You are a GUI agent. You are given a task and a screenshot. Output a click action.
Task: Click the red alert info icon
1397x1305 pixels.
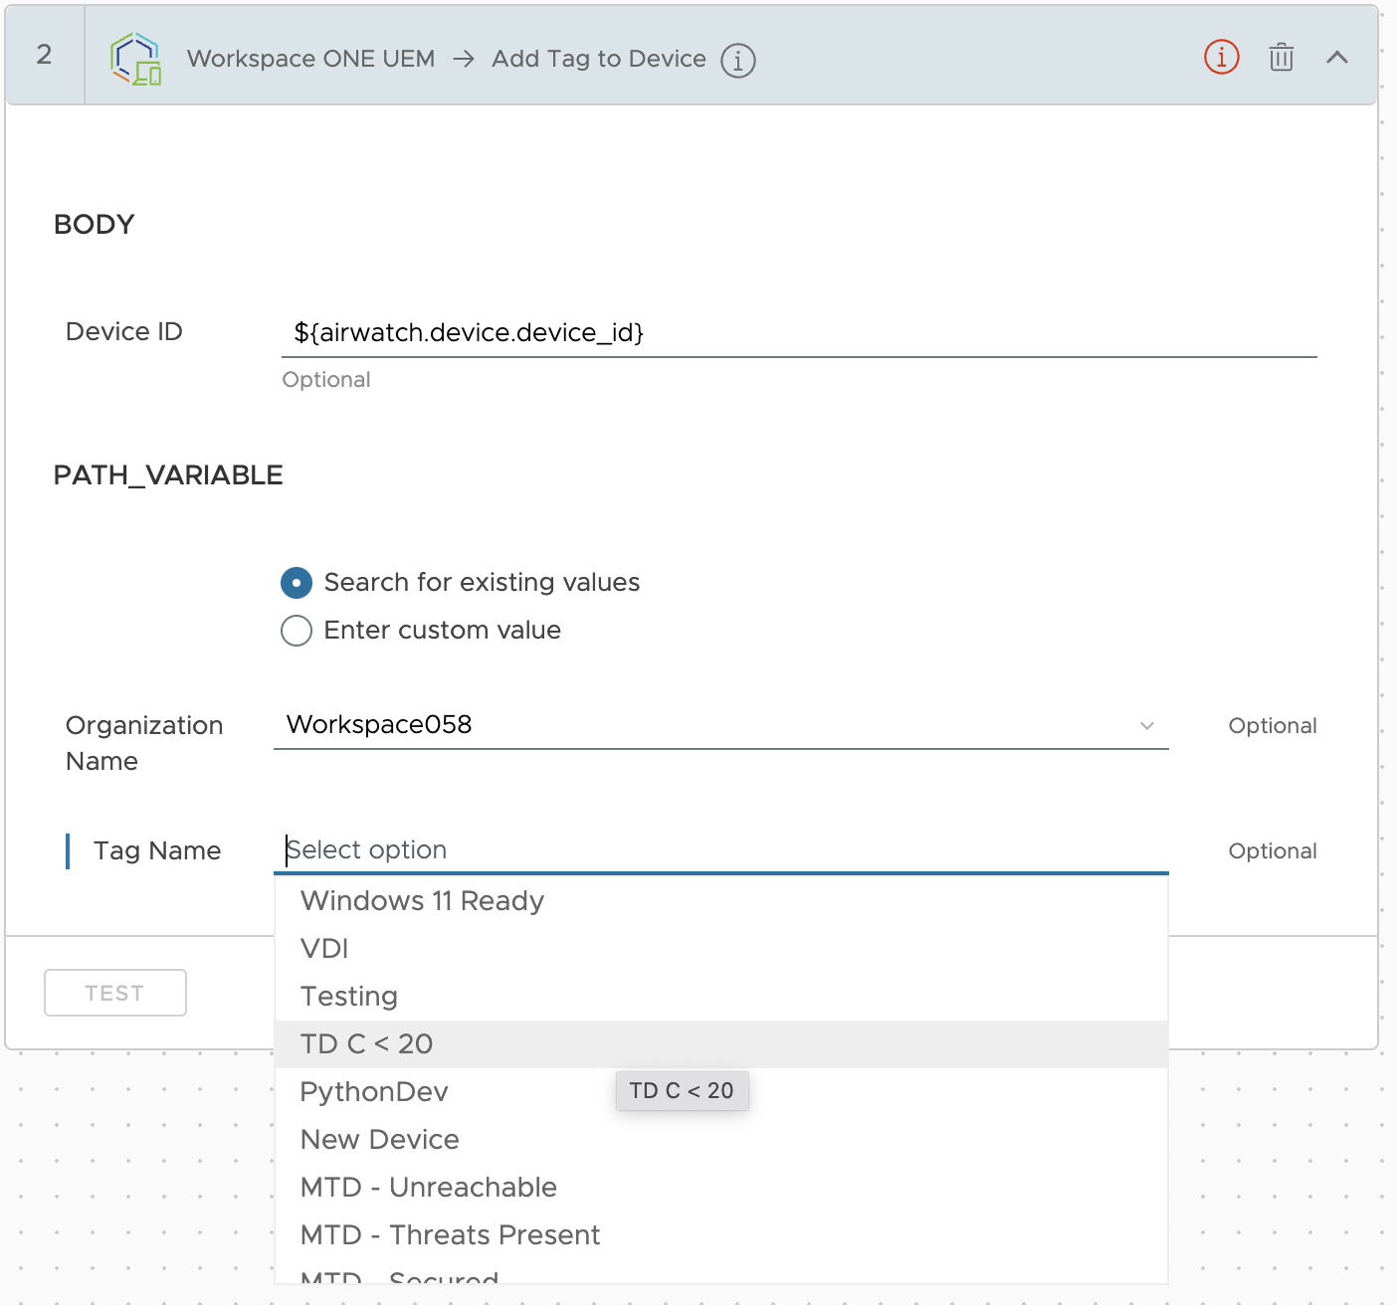[x=1221, y=57]
